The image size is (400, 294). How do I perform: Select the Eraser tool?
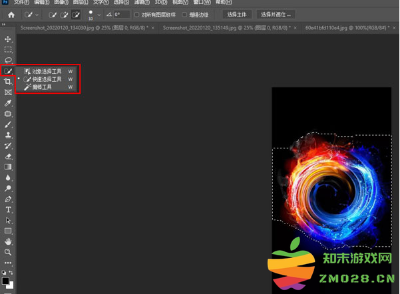(x=8, y=156)
